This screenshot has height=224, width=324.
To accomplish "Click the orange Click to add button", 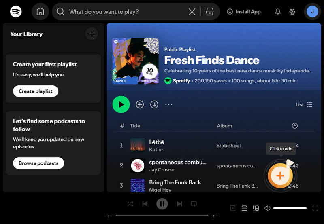I will pos(280,176).
